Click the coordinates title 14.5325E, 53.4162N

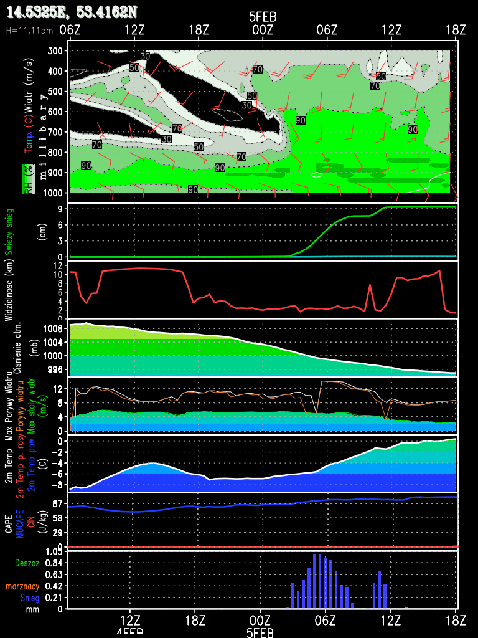(x=72, y=11)
